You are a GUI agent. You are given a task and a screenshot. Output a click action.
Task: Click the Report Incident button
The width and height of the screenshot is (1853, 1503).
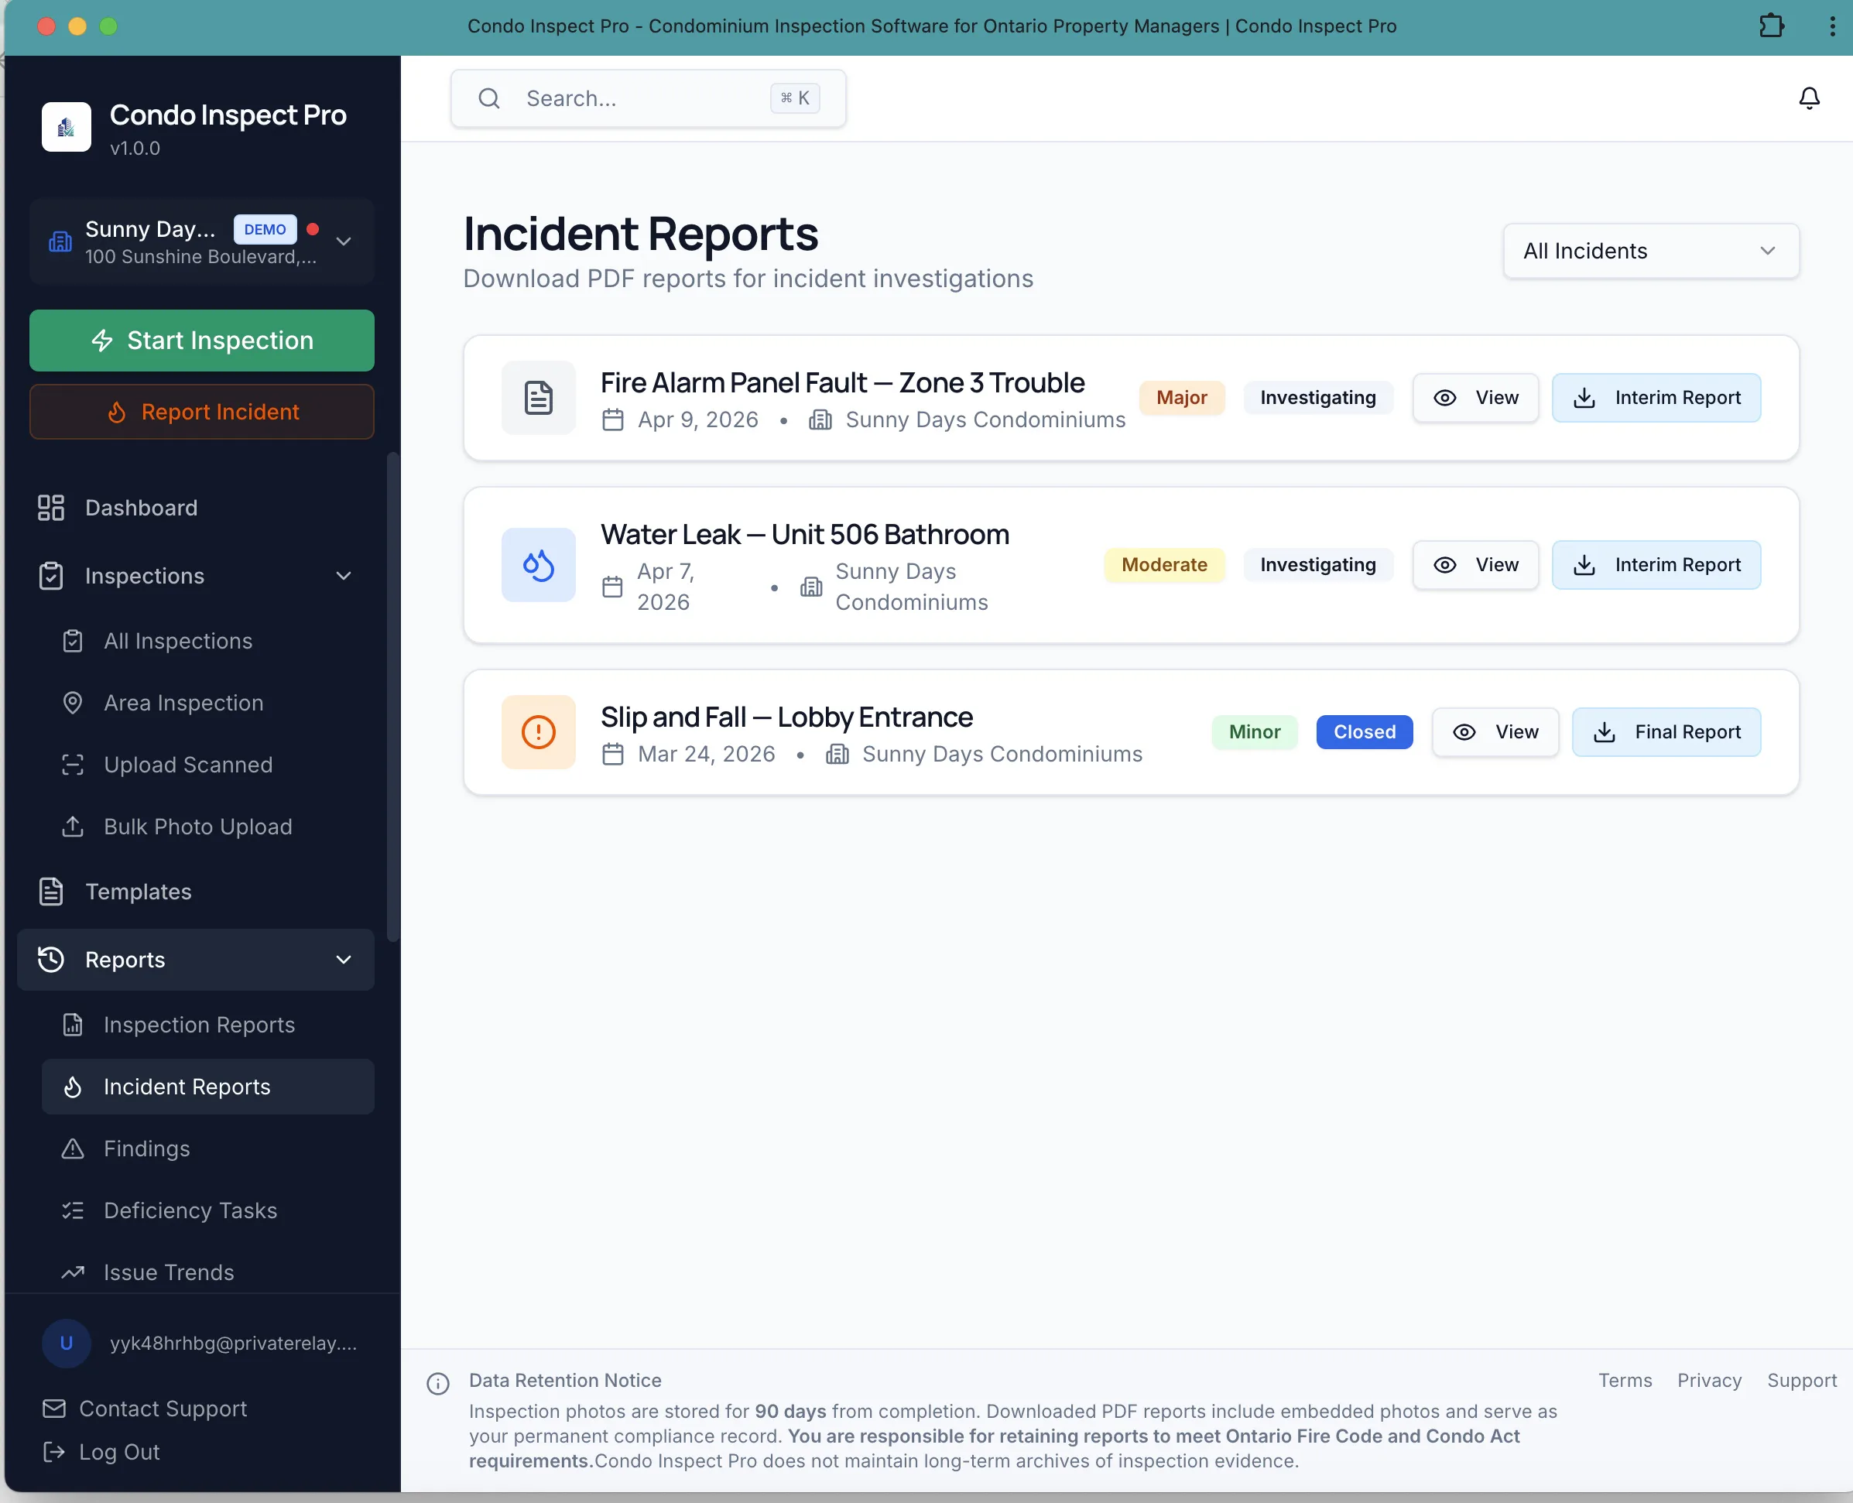202,412
